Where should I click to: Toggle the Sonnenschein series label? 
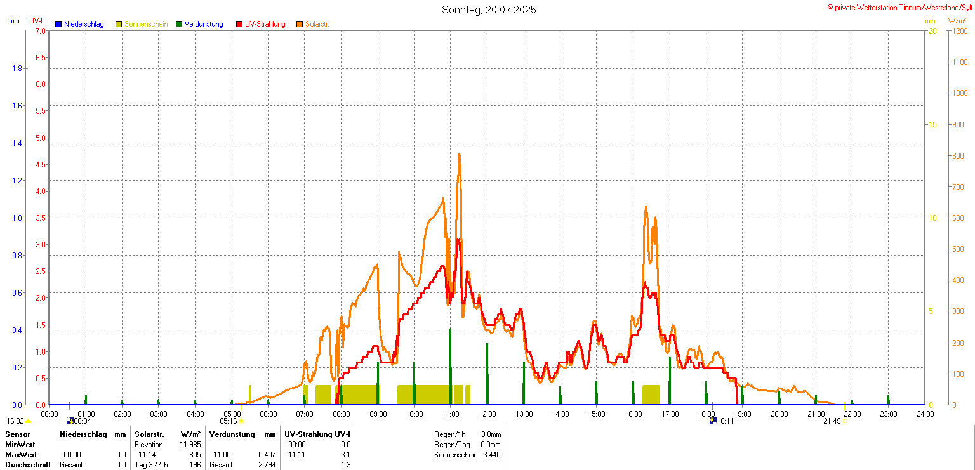click(x=146, y=24)
